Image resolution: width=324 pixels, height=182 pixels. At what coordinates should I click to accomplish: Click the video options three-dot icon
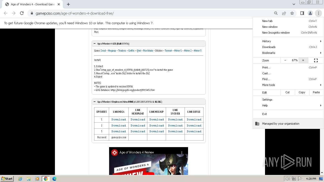click(x=182, y=153)
